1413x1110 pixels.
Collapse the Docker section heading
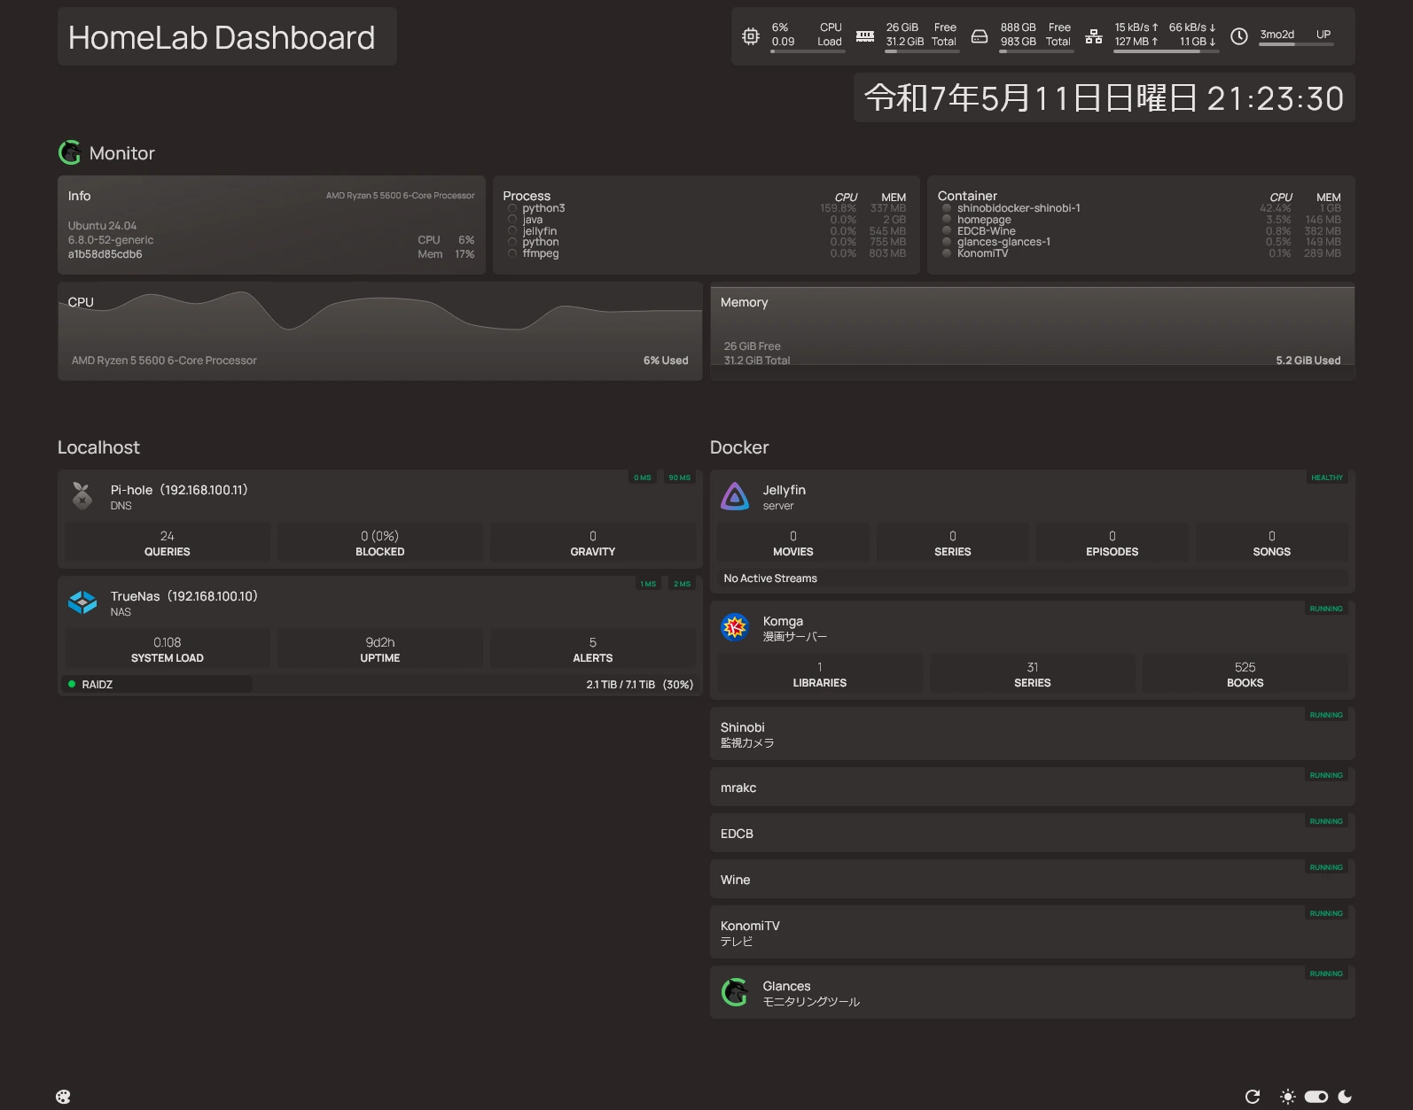[x=739, y=447]
